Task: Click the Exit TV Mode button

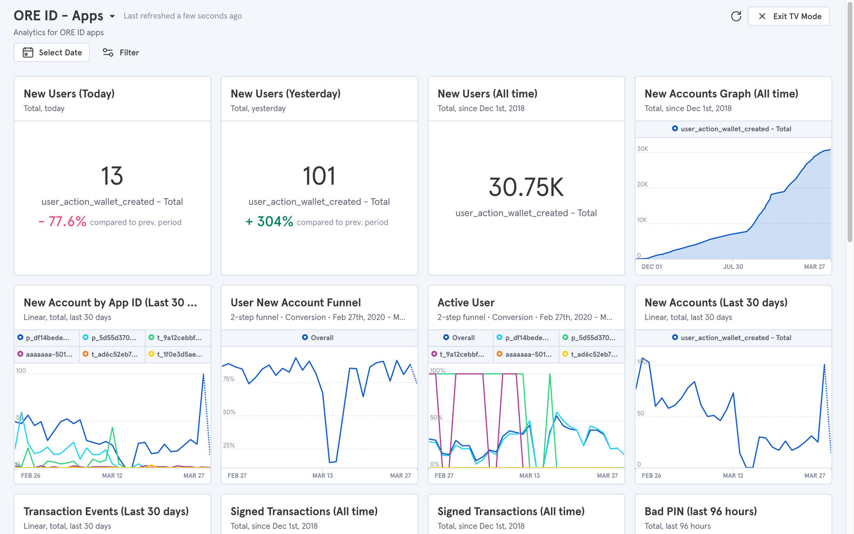Action: click(x=789, y=16)
